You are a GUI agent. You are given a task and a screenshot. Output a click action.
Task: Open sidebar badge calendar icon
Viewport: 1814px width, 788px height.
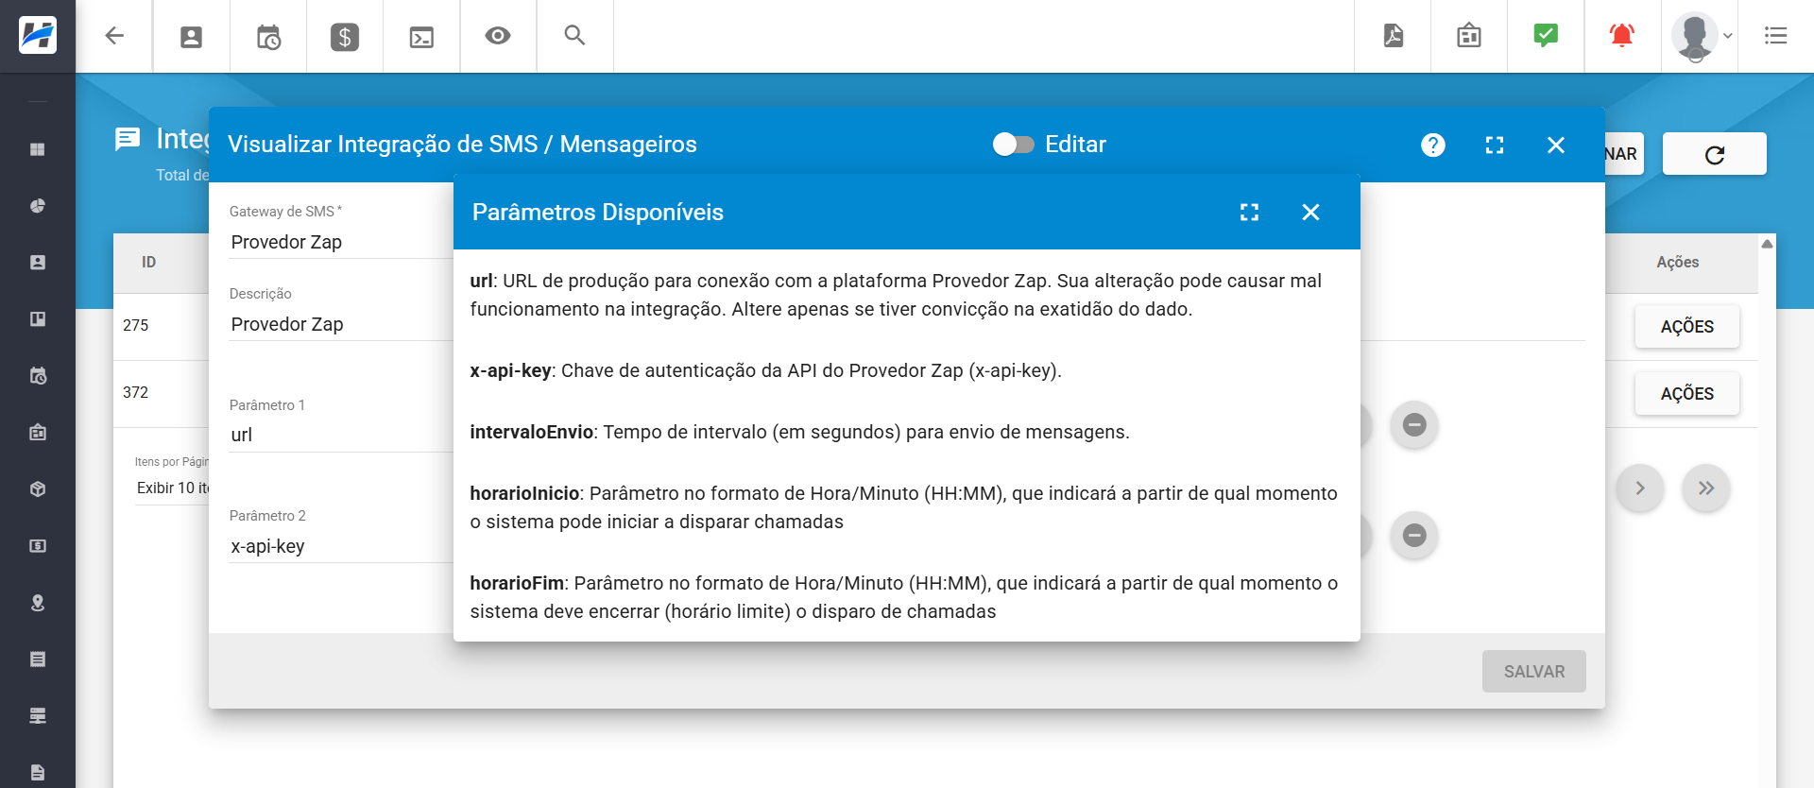(x=38, y=433)
